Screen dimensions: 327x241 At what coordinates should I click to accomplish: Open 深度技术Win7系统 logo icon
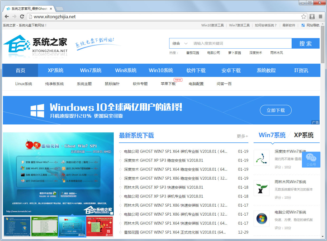click(x=261, y=158)
